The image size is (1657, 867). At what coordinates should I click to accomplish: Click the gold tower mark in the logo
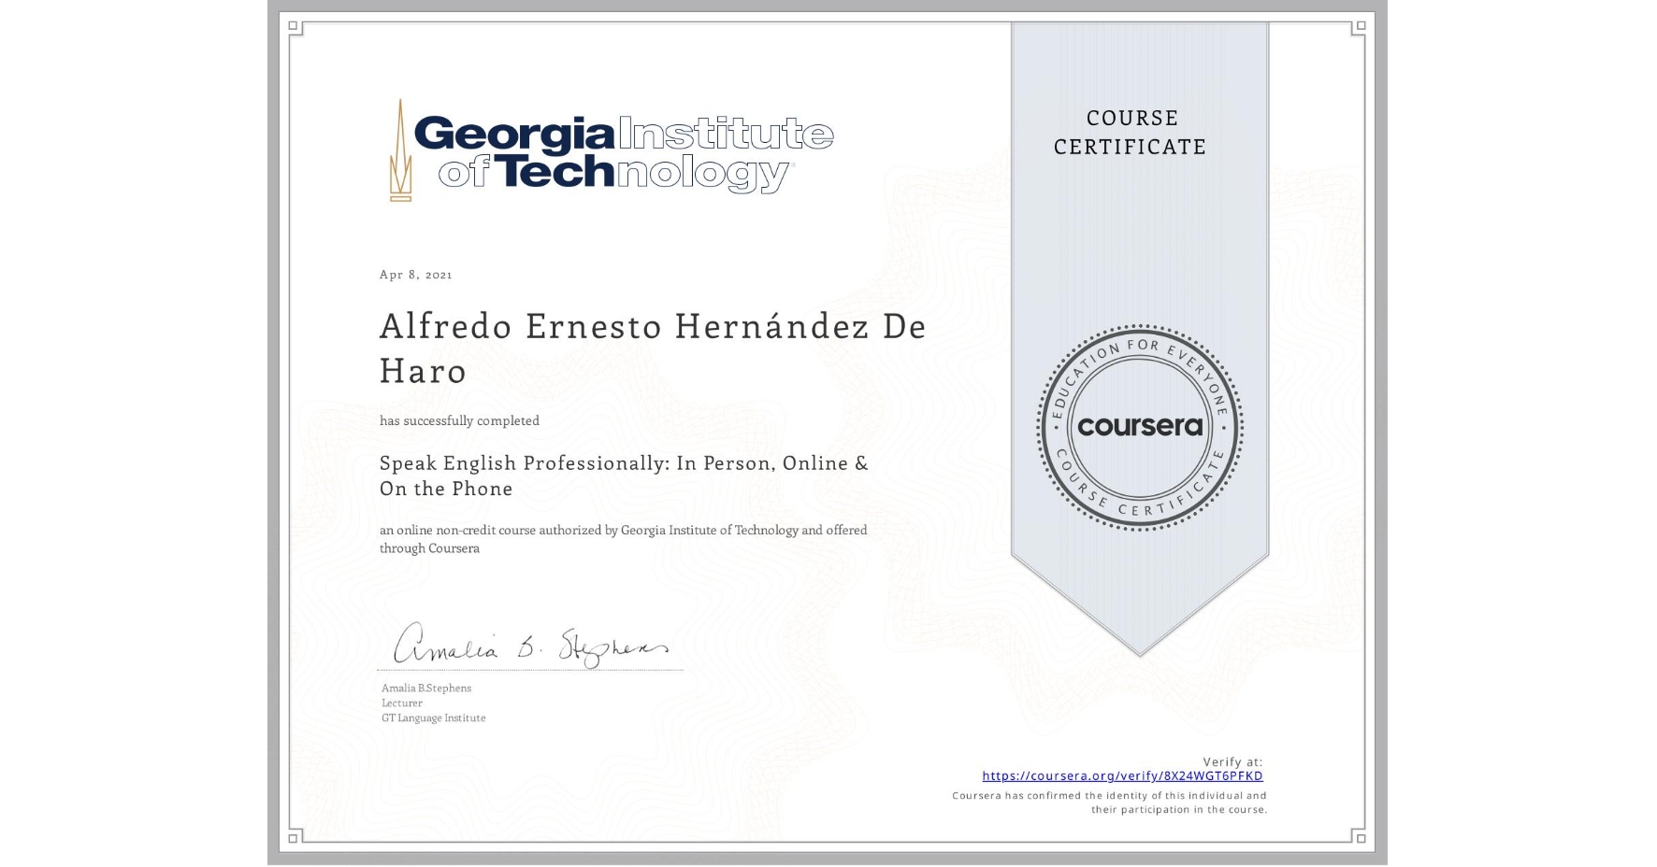(402, 149)
